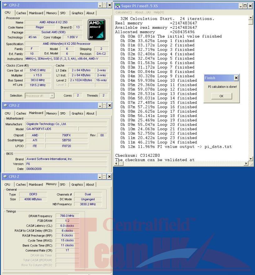Image resolution: width=255 pixels, height=275 pixels.
Task: Click the LPCIO value IT8720
Action: (66, 146)
